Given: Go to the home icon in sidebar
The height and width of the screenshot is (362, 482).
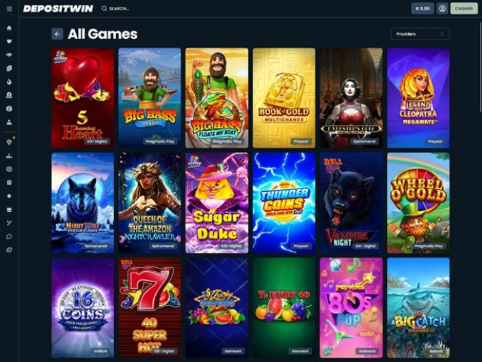Looking at the screenshot, I should (9, 28).
